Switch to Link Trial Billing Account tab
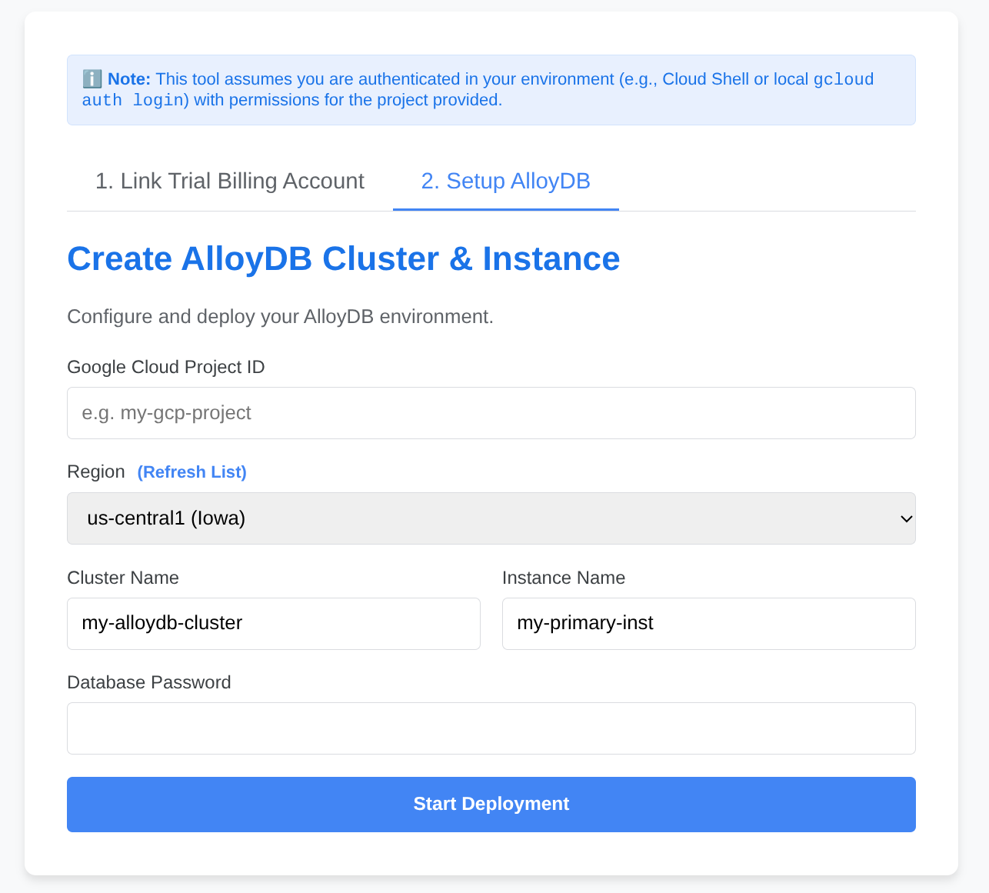Viewport: 989px width, 893px height. click(x=229, y=182)
